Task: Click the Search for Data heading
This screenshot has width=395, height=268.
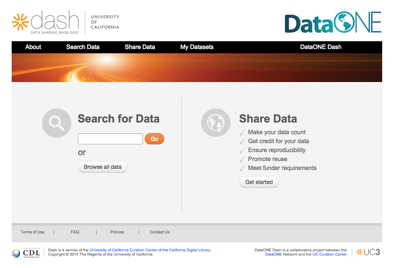Action: [119, 119]
